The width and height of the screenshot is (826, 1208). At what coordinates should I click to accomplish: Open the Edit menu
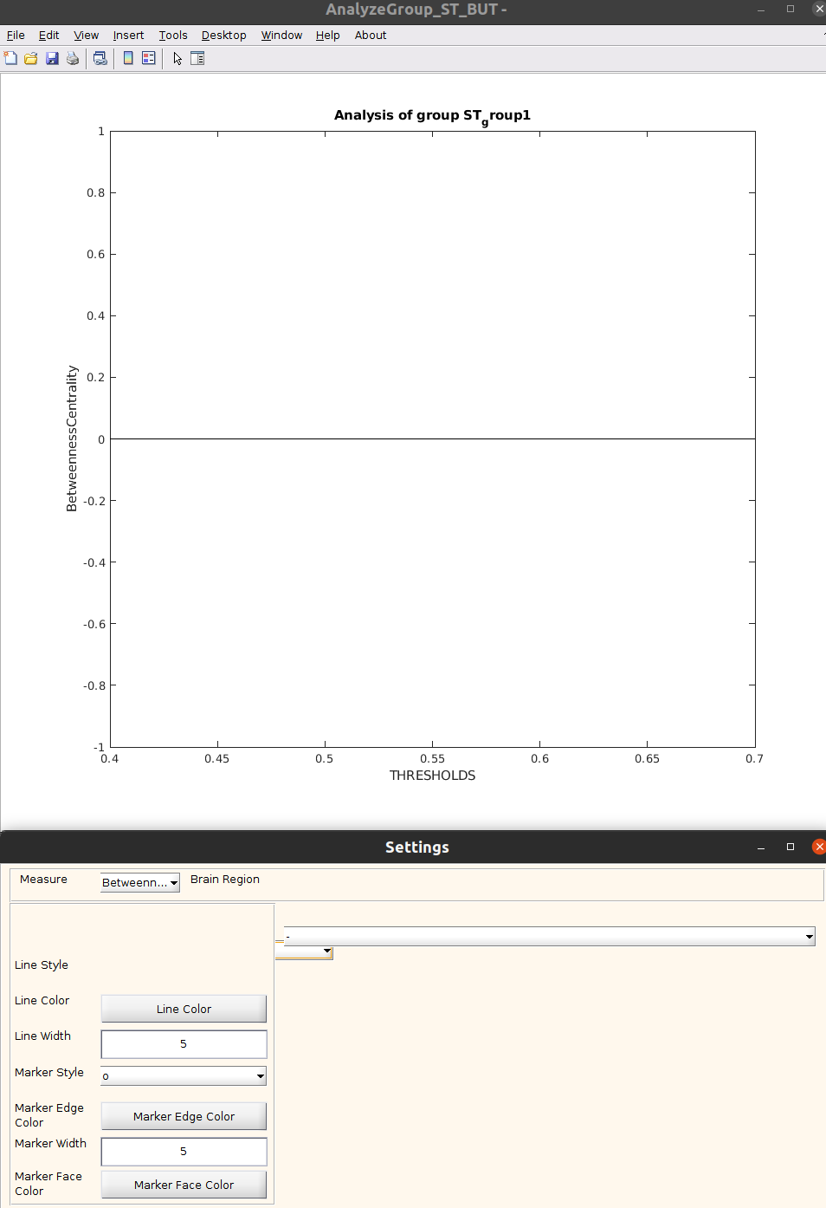click(x=49, y=36)
